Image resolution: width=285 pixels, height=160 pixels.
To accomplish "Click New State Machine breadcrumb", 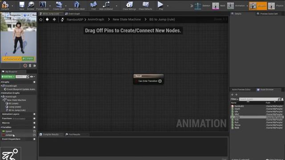I will click(x=126, y=20).
